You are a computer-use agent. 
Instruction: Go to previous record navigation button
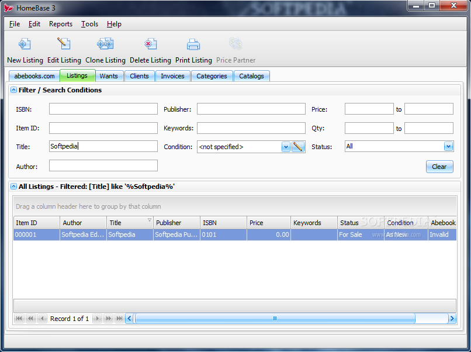click(x=42, y=319)
